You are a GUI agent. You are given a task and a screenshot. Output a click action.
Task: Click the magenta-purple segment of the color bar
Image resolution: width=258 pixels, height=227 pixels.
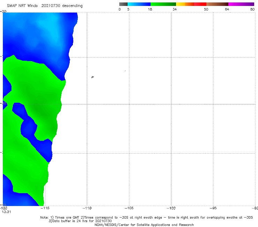(241, 4)
